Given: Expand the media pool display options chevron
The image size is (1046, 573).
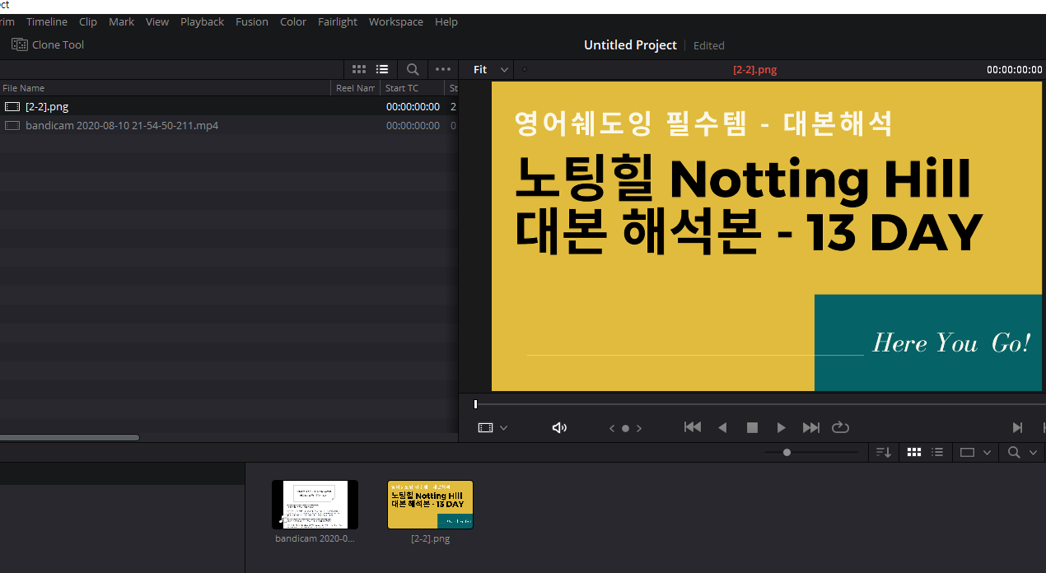Looking at the screenshot, I should point(986,453).
